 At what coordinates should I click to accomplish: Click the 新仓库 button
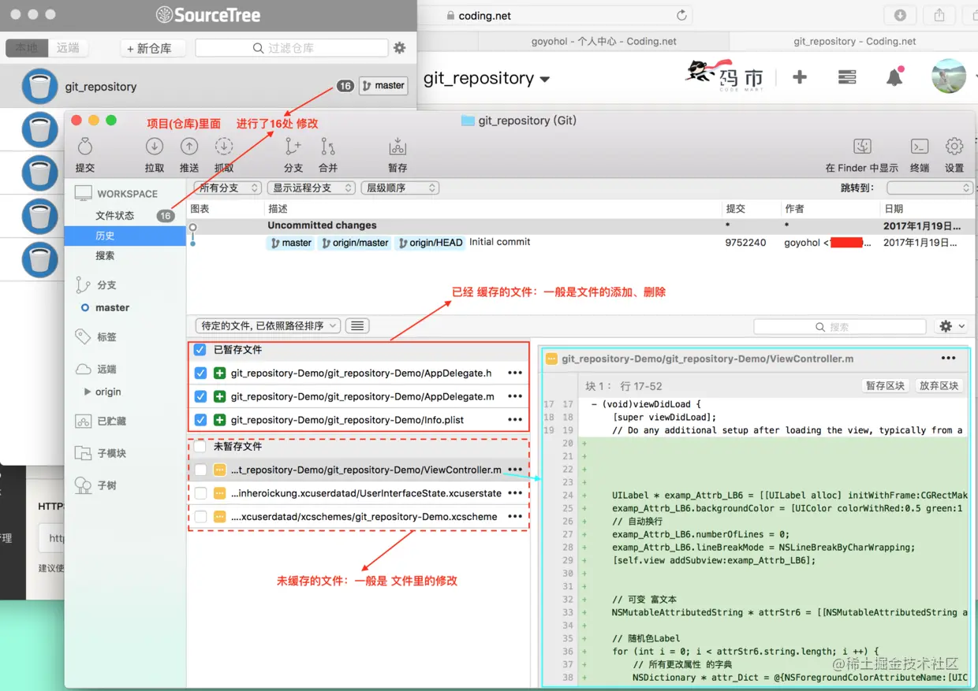[153, 48]
